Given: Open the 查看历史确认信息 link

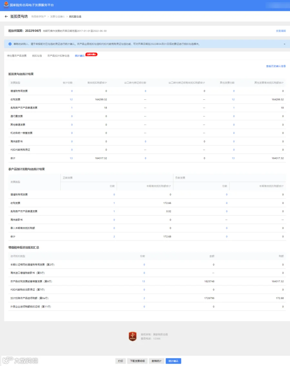Looking at the screenshot, I should pyautogui.click(x=276, y=66).
